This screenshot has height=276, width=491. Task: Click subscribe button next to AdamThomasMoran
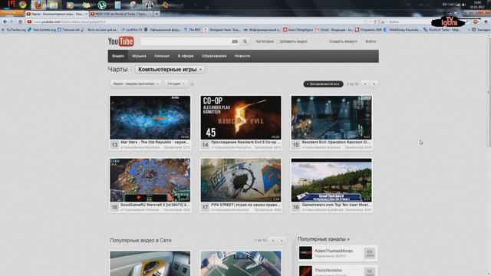click(x=370, y=253)
